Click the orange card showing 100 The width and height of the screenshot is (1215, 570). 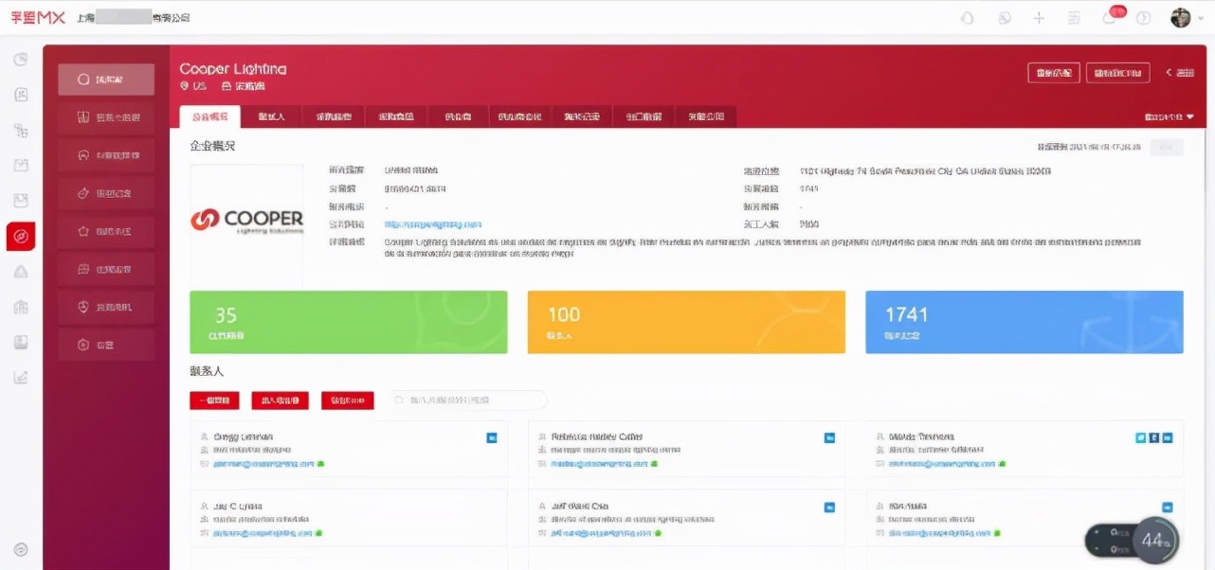[x=686, y=322]
